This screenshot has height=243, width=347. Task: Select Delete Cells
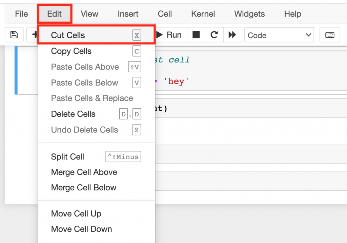click(73, 114)
